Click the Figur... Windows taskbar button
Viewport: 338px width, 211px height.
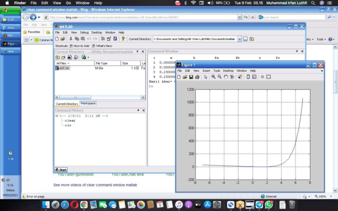point(11,44)
